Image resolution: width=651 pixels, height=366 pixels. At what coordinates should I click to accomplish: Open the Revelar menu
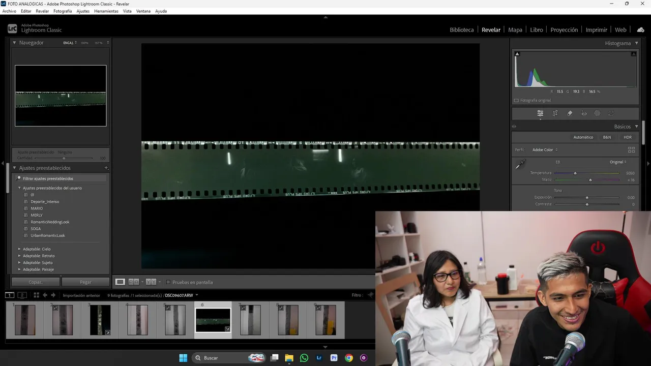(42, 11)
